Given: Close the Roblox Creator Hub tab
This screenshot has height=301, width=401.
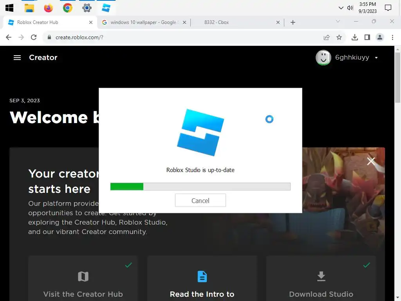Looking at the screenshot, I should pos(91,22).
